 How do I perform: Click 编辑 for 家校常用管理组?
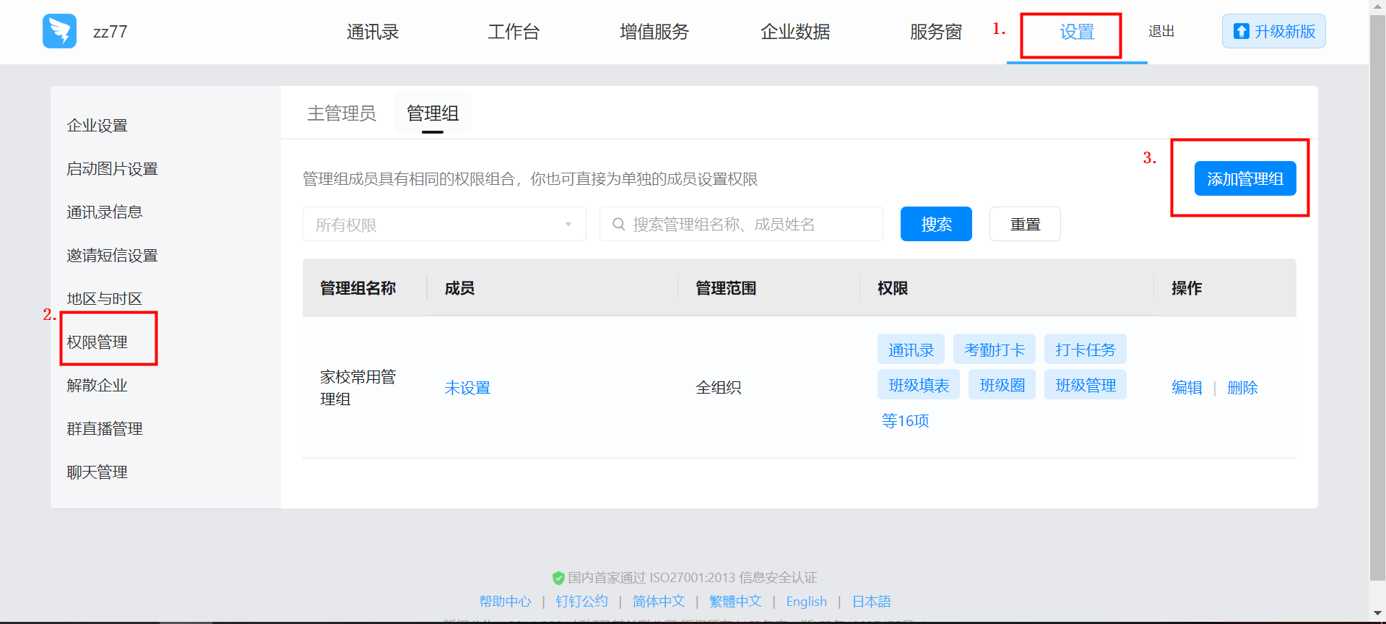(x=1187, y=388)
